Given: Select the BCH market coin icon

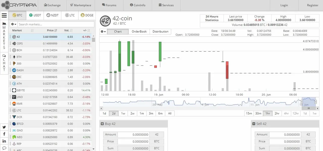Looking at the screenshot, I should pos(14,50).
